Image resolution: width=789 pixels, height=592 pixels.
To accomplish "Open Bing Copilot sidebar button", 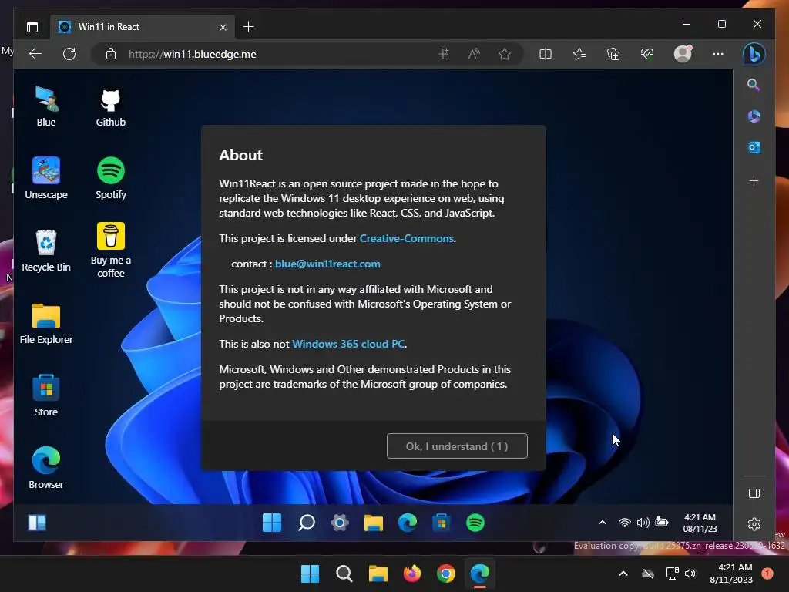I will [754, 54].
